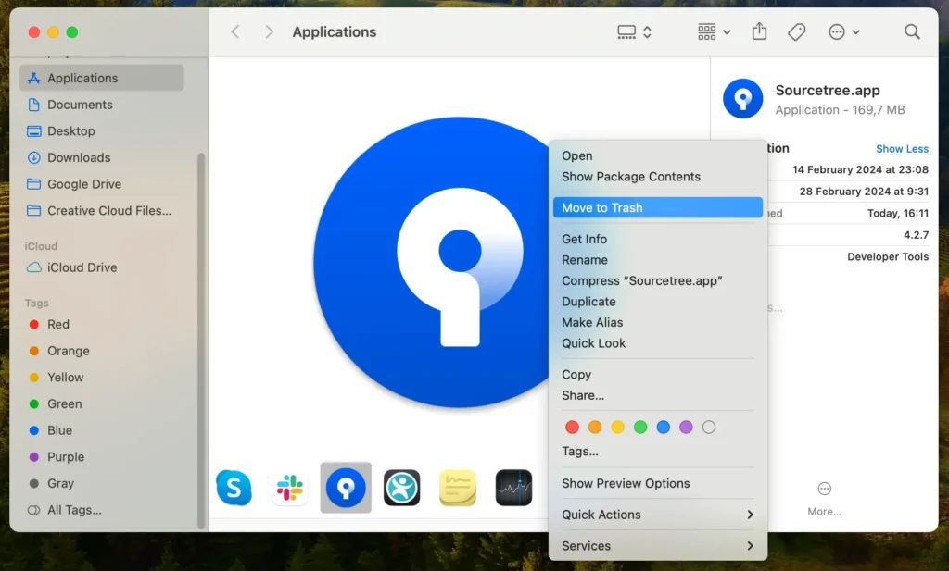Image resolution: width=949 pixels, height=571 pixels.
Task: Select the Slack app thumbnail
Action: pos(290,487)
